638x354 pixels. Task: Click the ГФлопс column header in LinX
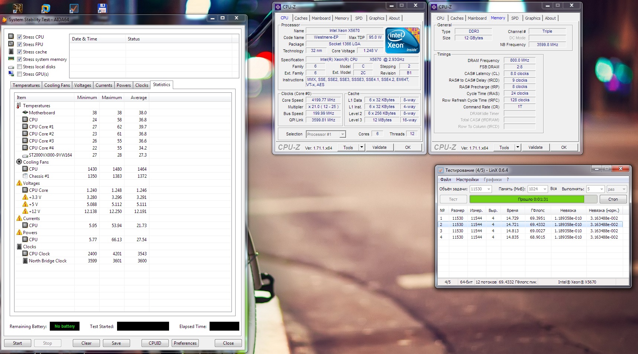click(538, 210)
